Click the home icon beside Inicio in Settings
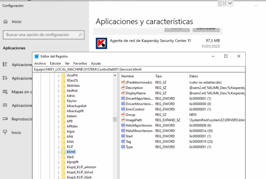Viewport: 266px width, 179px height. point(5,22)
